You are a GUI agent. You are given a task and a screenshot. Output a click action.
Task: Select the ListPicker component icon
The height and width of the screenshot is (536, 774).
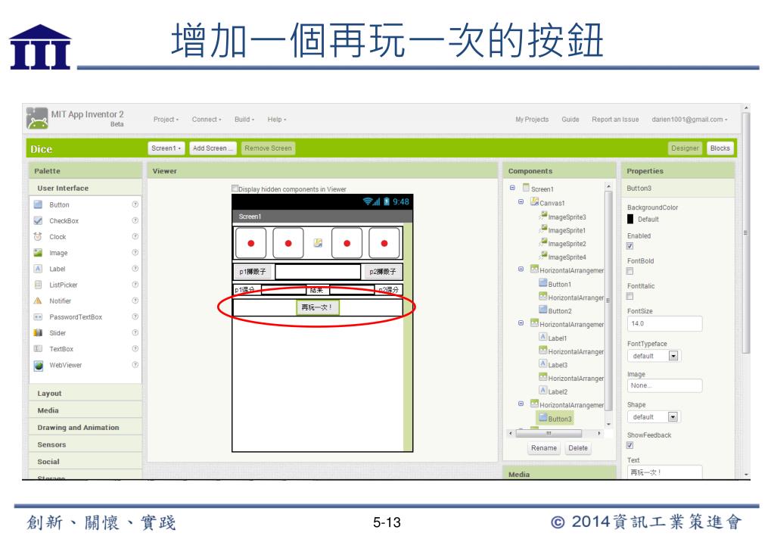tap(38, 285)
